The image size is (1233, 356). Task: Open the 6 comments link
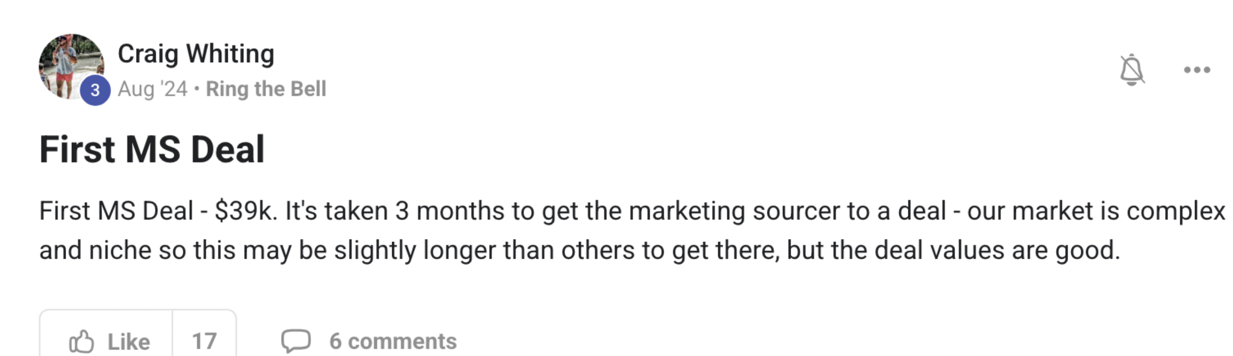pyautogui.click(x=393, y=341)
